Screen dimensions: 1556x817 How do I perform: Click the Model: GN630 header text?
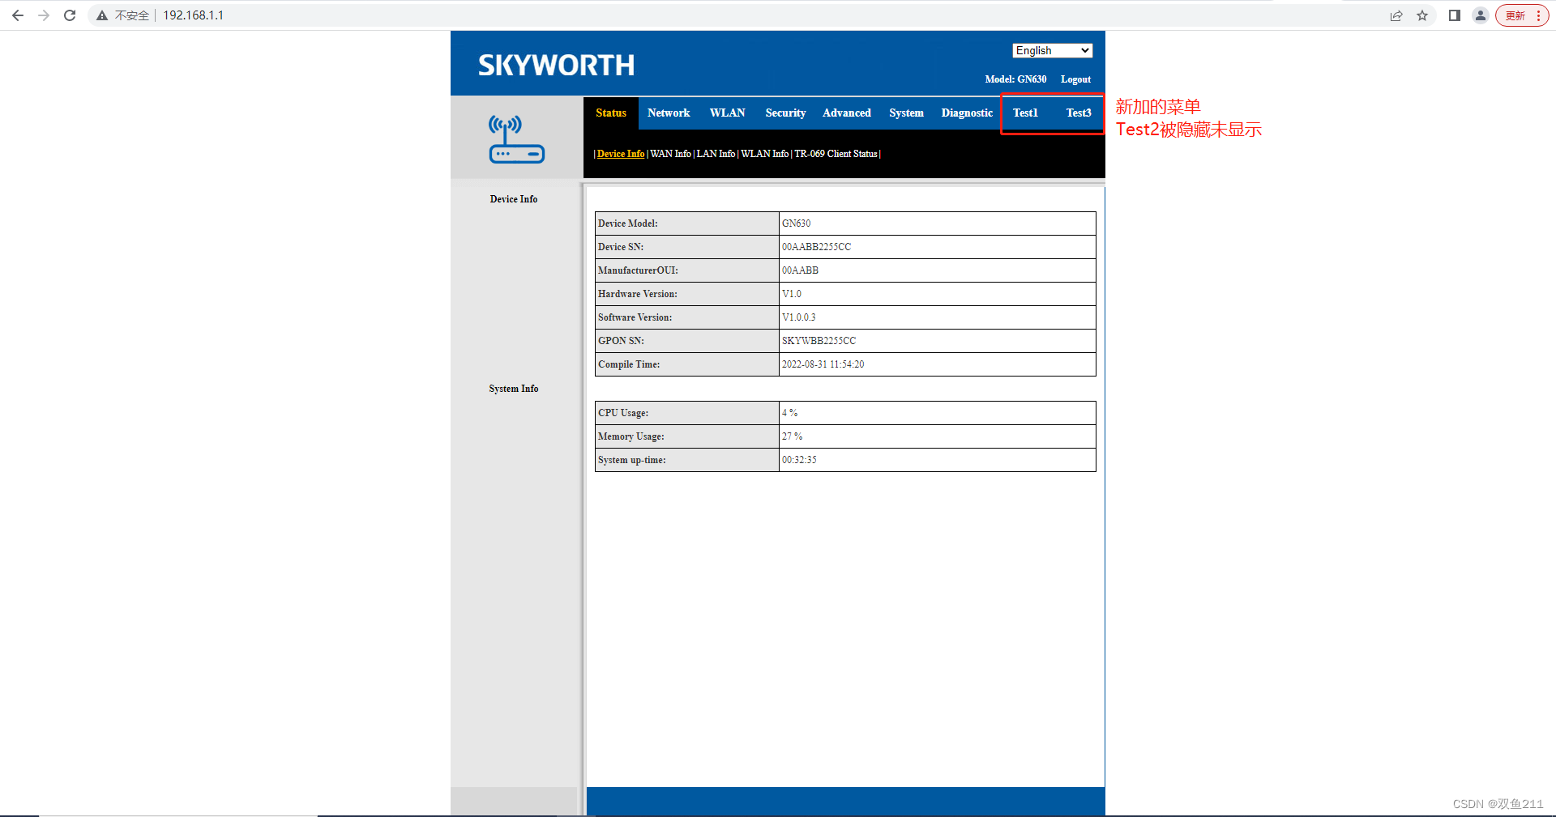1015,79
